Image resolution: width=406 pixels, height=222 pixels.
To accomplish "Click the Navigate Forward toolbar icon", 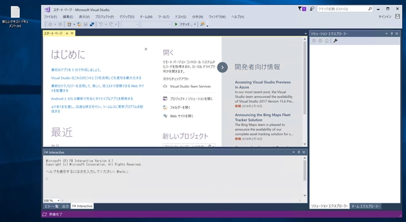I will click(x=60, y=24).
